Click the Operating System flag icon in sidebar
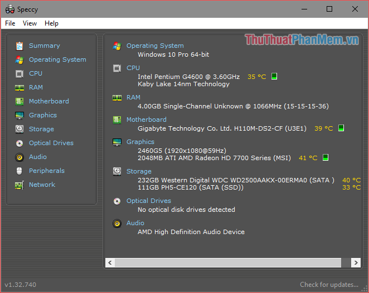369x293 pixels. (x=20, y=60)
